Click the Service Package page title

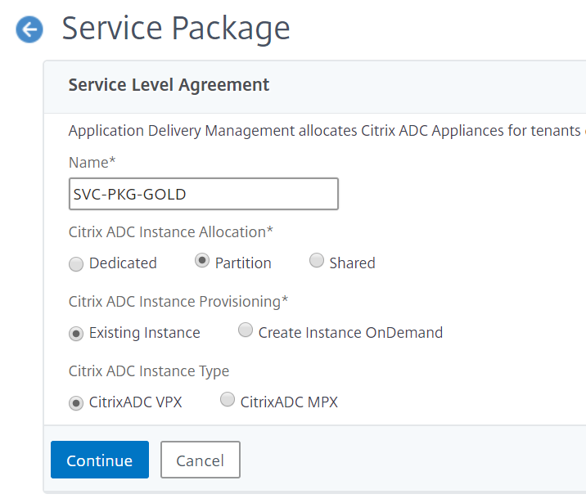(176, 29)
